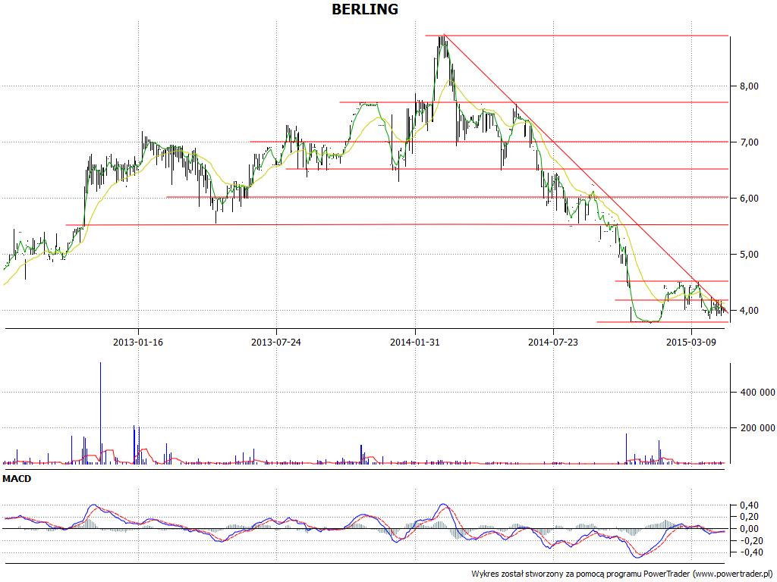
Task: Select the 2013-07-24 date label
Action: 276,342
